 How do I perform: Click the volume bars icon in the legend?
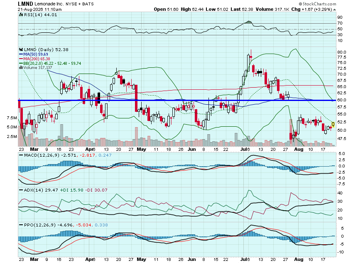tap(21, 68)
